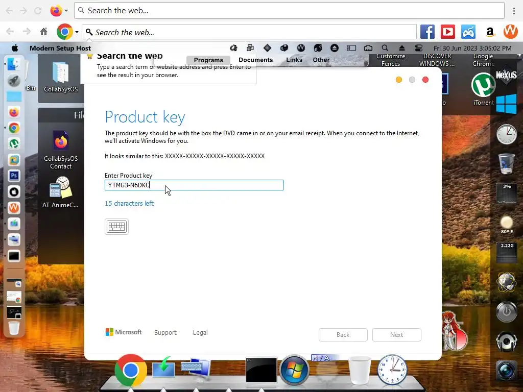The width and height of the screenshot is (523, 392).
Task: Open the games controller shortcut icon
Action: pos(468,32)
